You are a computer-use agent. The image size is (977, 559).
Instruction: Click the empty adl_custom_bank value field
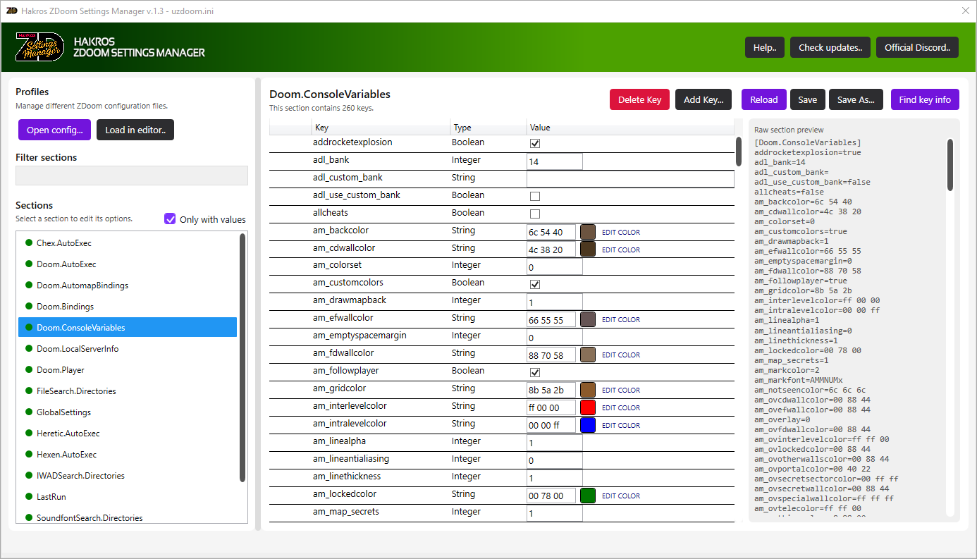point(630,179)
